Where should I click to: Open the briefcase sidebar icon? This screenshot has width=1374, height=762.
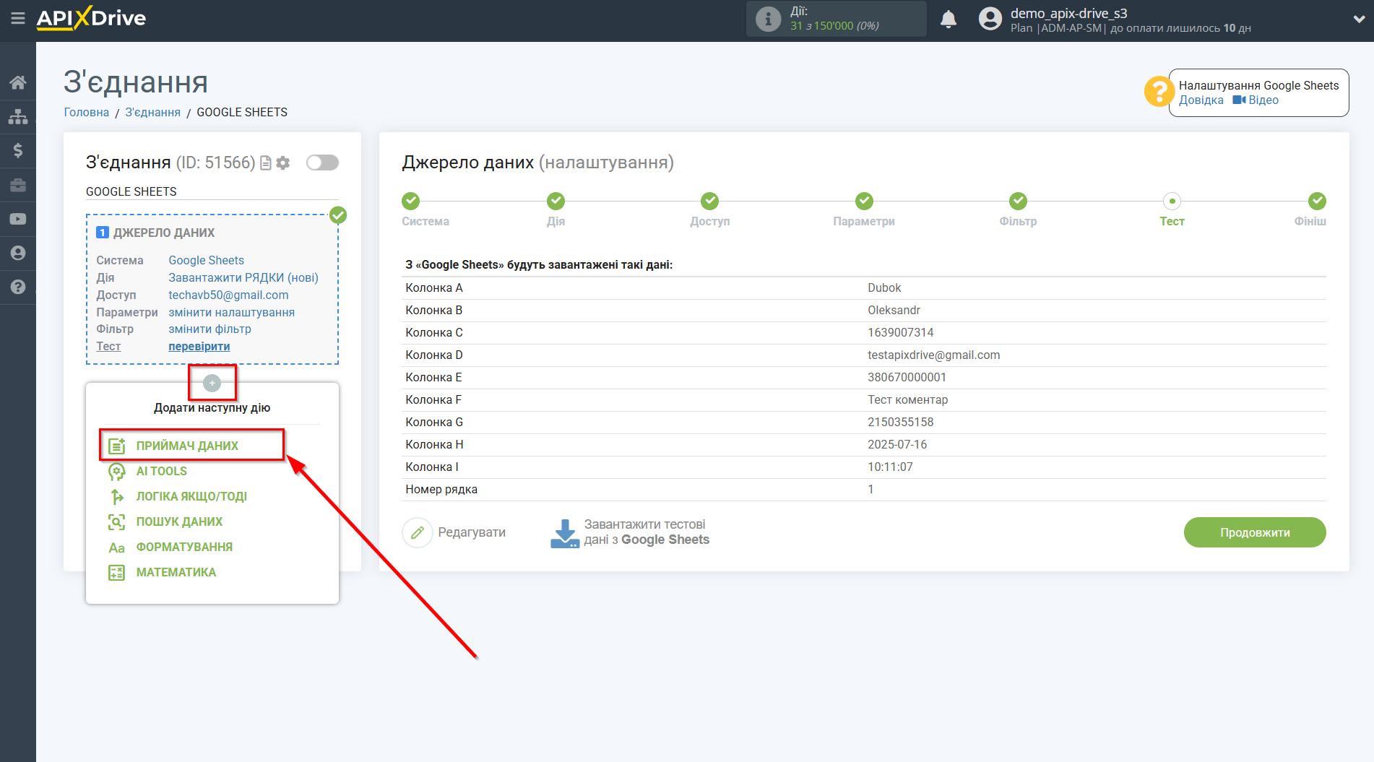(x=18, y=185)
